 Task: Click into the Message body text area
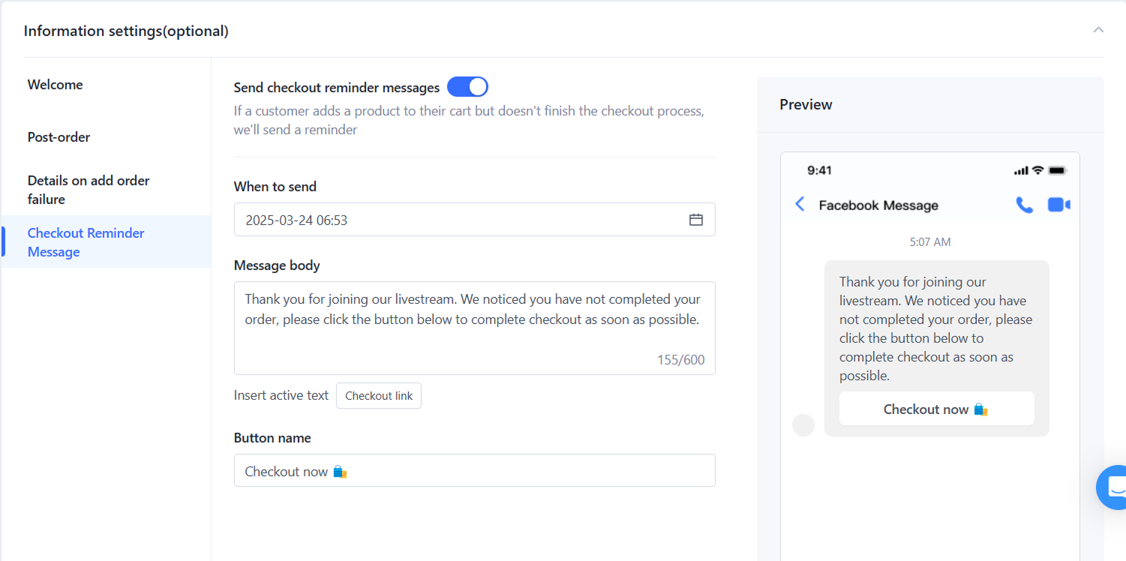point(474,328)
